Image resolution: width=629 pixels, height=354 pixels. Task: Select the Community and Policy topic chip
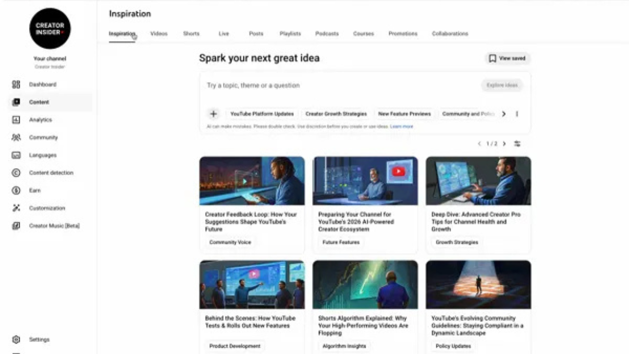coord(467,114)
